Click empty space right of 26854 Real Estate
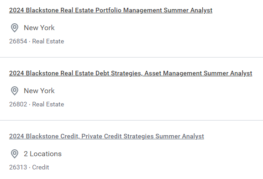This screenshot has height=179, width=263. (x=163, y=41)
